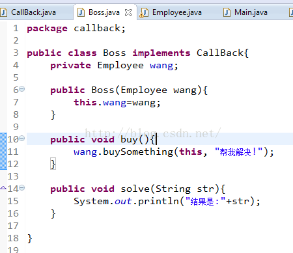The height and width of the screenshot is (253, 293).
Task: Click 'implements' keyword on line 3
Action: click(161, 53)
